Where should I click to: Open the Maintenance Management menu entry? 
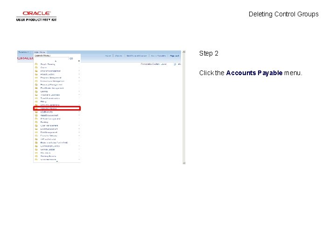coord(52,81)
